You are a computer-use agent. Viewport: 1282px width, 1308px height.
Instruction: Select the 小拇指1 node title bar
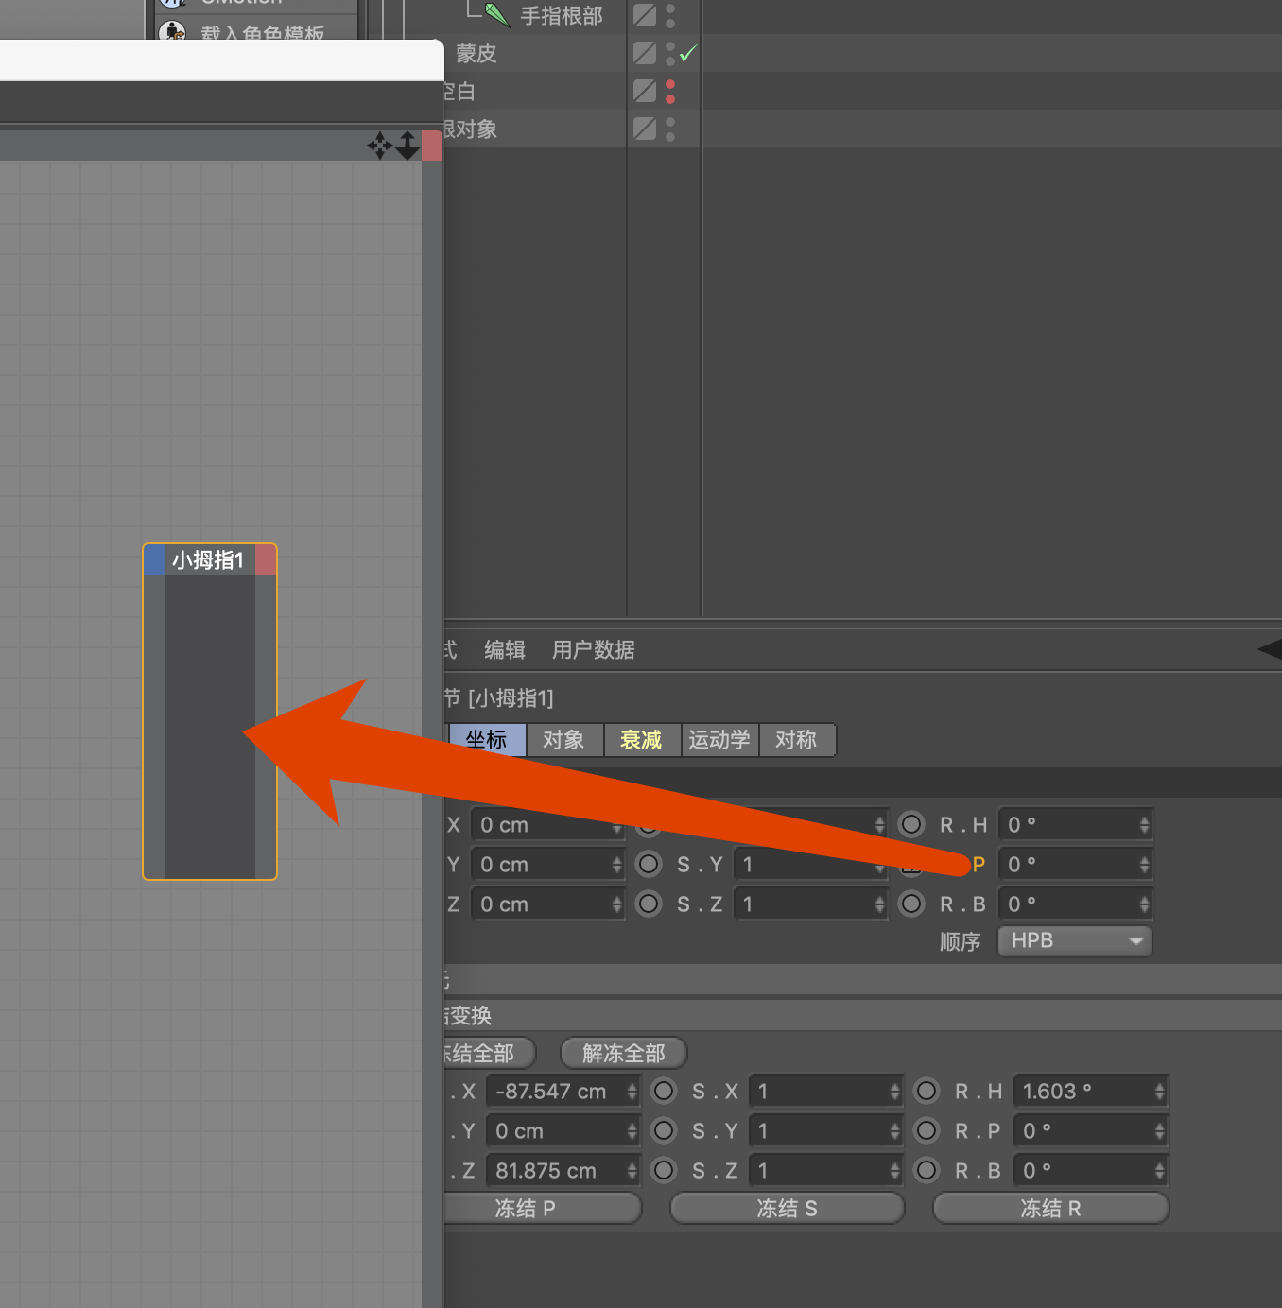(209, 560)
